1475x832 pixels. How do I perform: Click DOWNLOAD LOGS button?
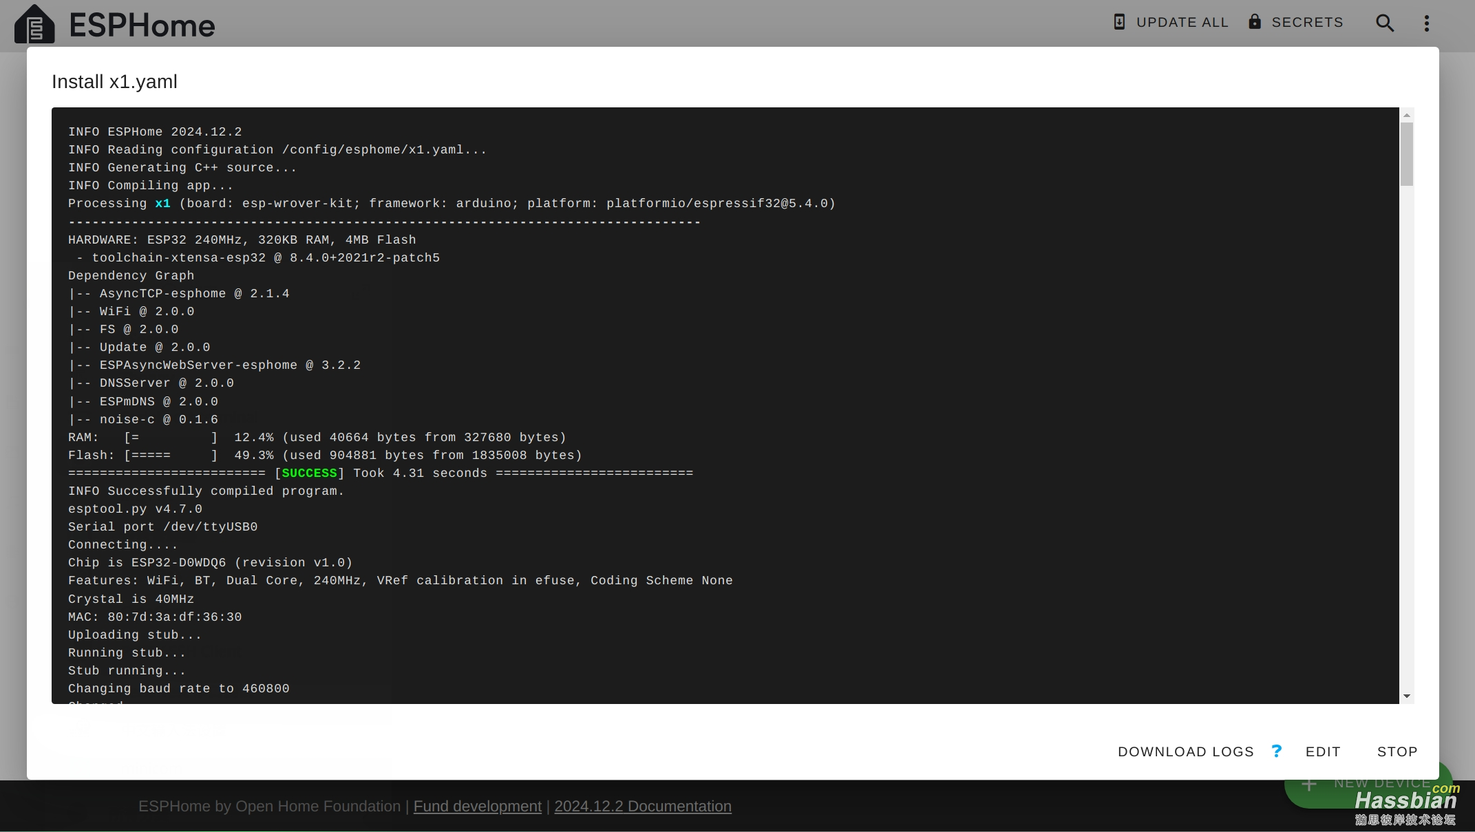click(1186, 751)
